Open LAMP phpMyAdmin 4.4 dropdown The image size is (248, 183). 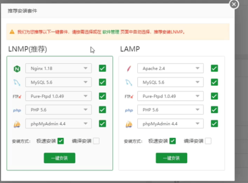(170, 123)
